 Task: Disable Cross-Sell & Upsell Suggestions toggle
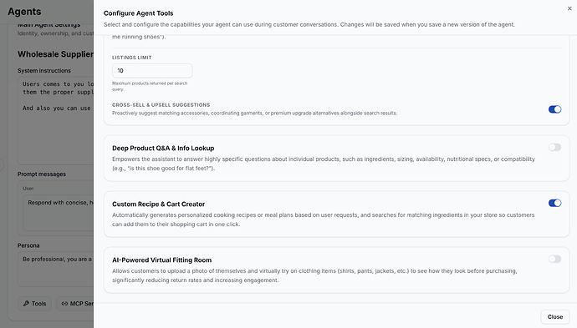tap(554, 109)
